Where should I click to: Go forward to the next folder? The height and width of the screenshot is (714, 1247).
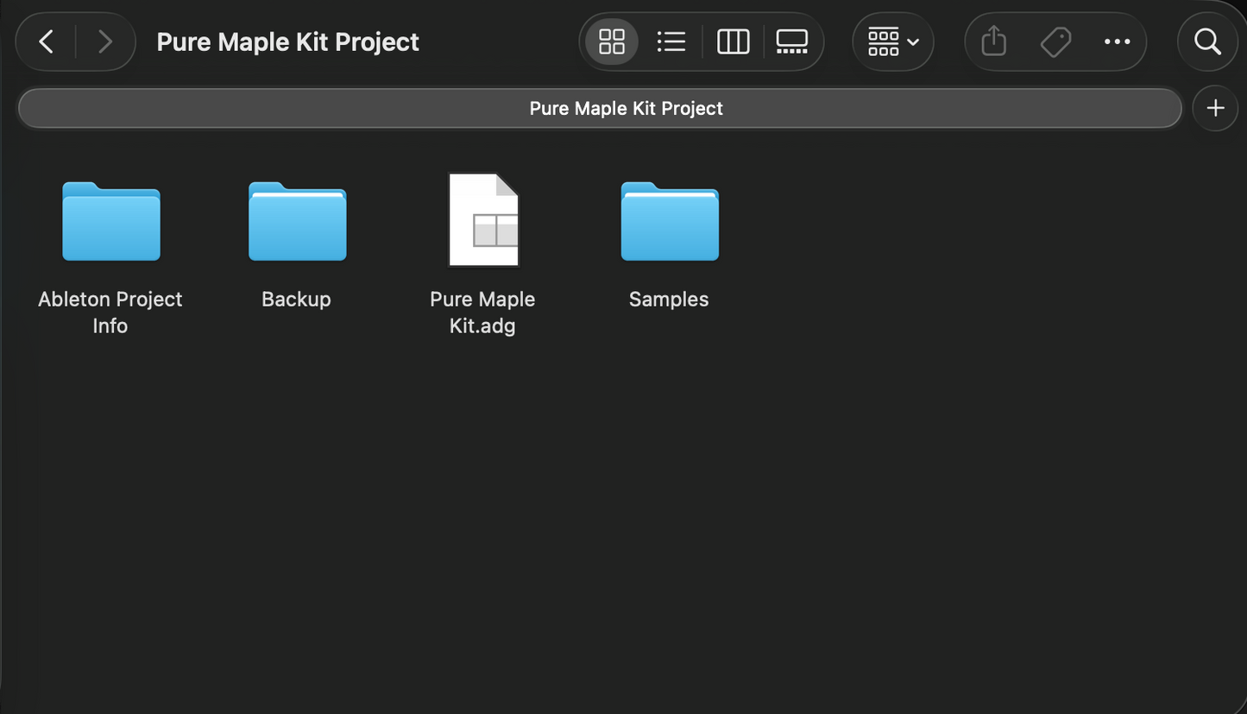(105, 41)
